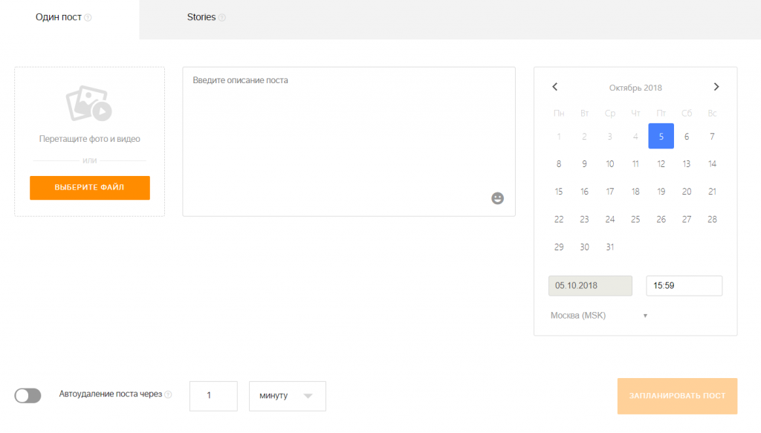The image size is (761, 433).
Task: Select October 13 in the calendar
Action: 687,164
